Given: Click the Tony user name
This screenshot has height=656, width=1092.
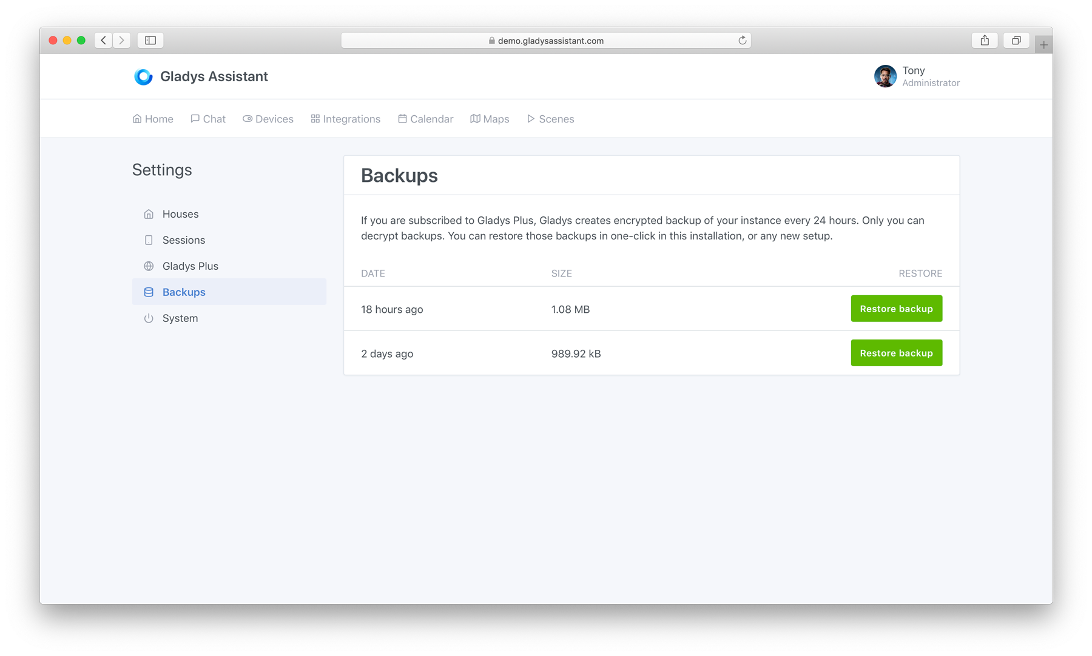Looking at the screenshot, I should tap(913, 70).
